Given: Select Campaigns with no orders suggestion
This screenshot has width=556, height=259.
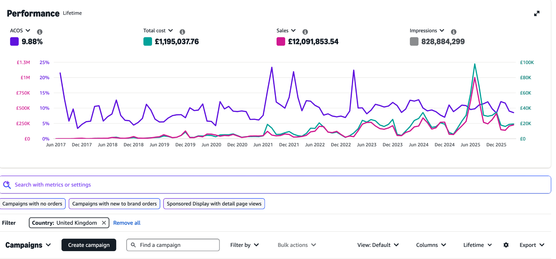Looking at the screenshot, I should click(32, 204).
